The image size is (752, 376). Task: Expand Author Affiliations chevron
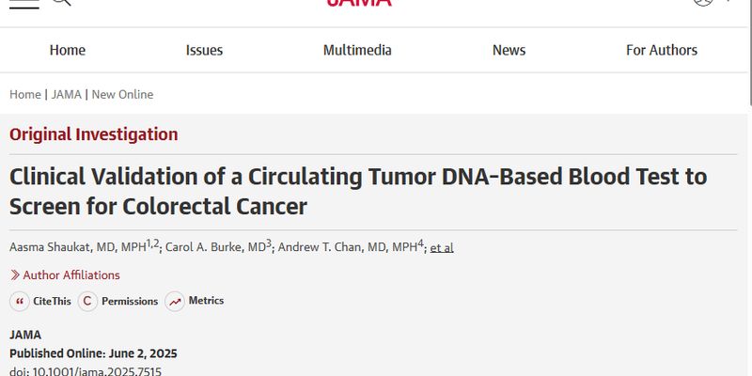click(15, 275)
